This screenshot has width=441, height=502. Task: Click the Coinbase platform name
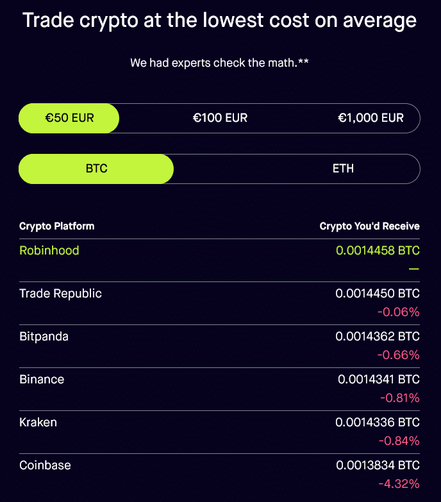(x=45, y=465)
